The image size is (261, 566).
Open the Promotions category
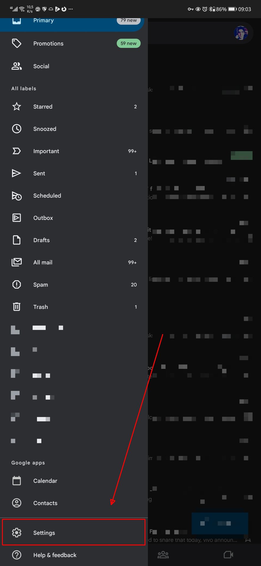tap(74, 43)
